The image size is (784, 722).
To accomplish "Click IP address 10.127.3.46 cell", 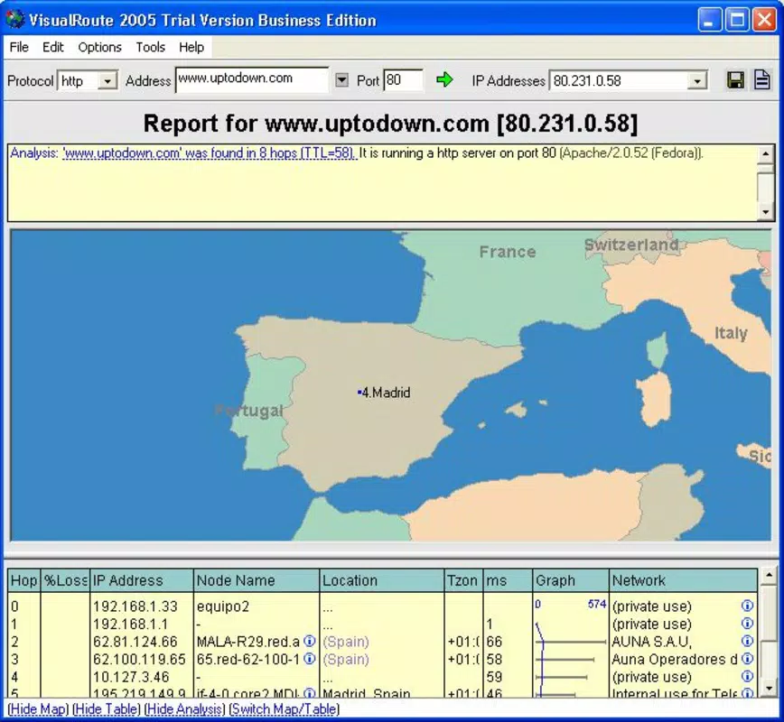I will pos(131,677).
